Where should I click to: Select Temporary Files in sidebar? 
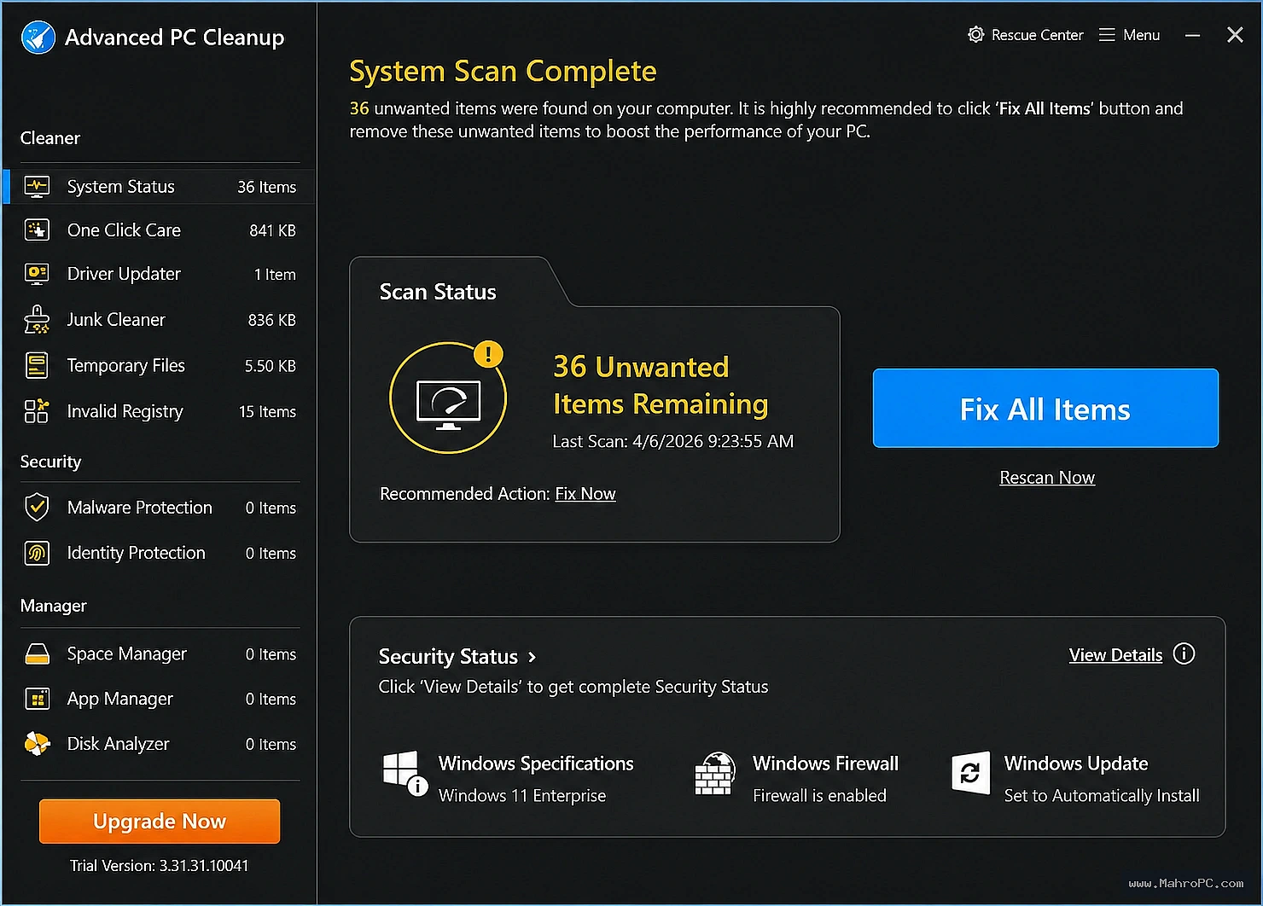pos(160,366)
